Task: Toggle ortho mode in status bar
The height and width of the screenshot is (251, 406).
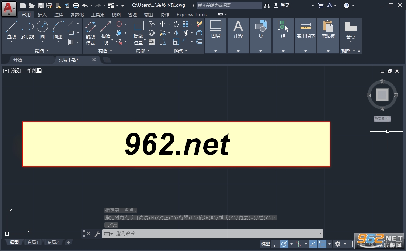Action: click(x=275, y=244)
